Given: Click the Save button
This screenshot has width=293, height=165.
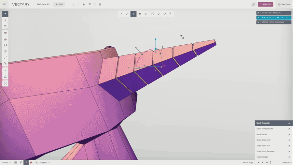Looking at the screenshot, I should [x=59, y=4].
